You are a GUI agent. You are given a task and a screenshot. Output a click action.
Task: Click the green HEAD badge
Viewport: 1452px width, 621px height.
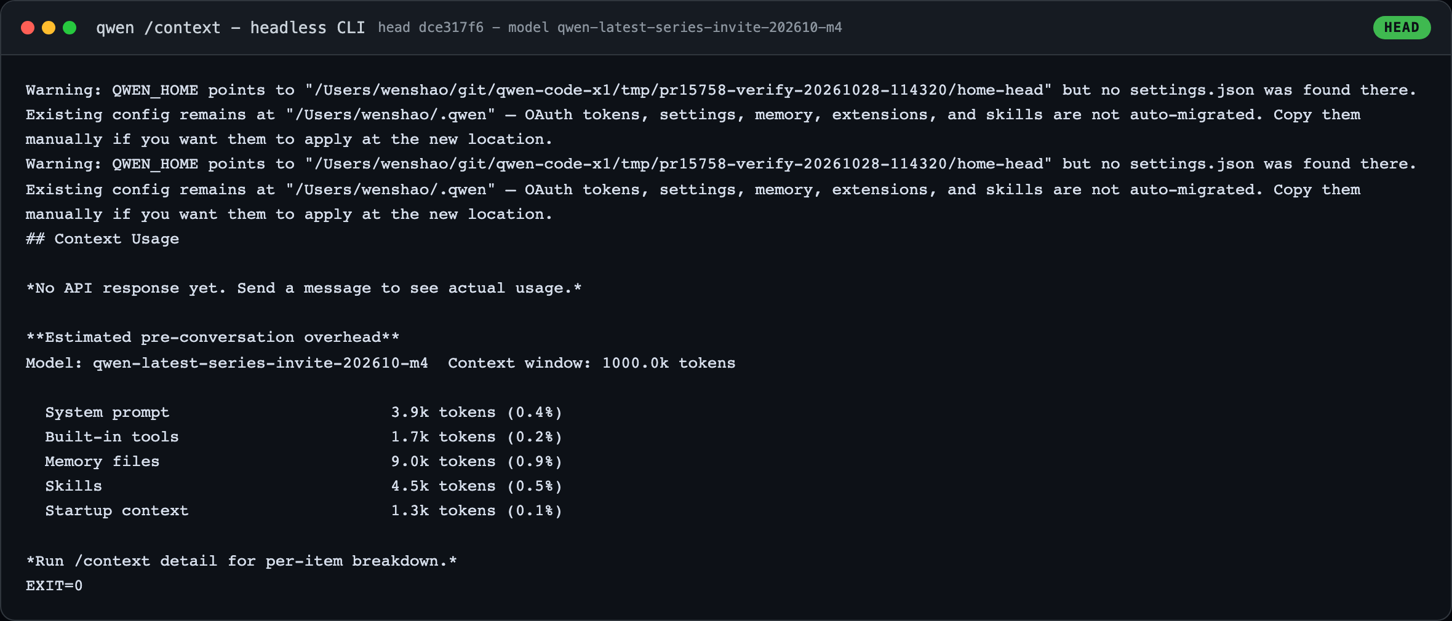click(x=1402, y=28)
